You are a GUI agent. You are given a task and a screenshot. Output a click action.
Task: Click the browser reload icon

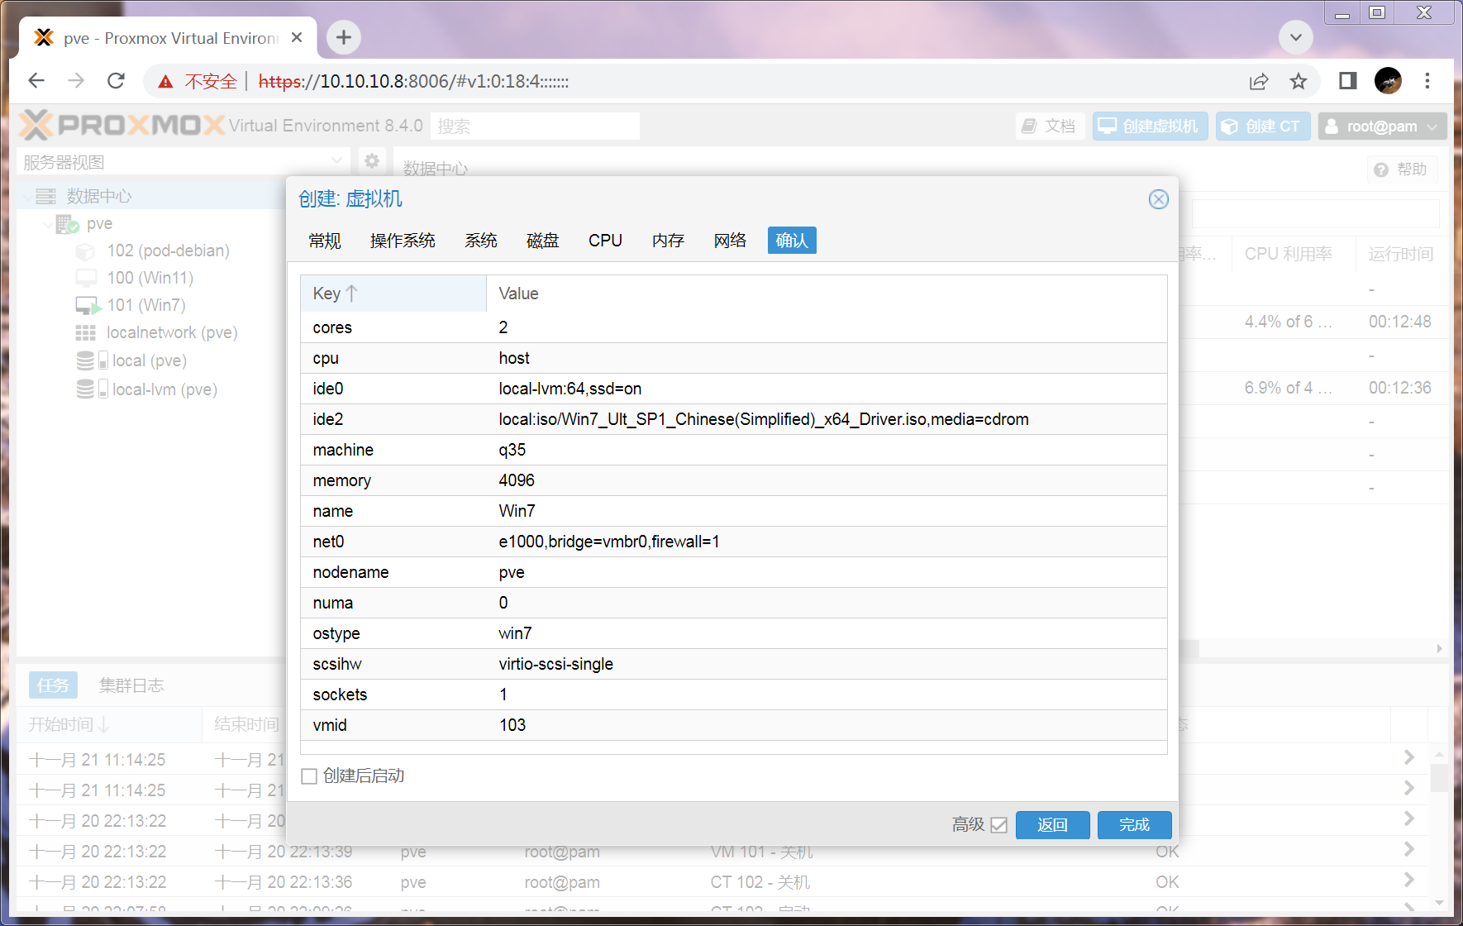click(117, 81)
